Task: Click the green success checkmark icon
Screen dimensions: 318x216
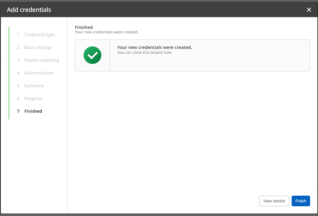Action: [x=92, y=55]
